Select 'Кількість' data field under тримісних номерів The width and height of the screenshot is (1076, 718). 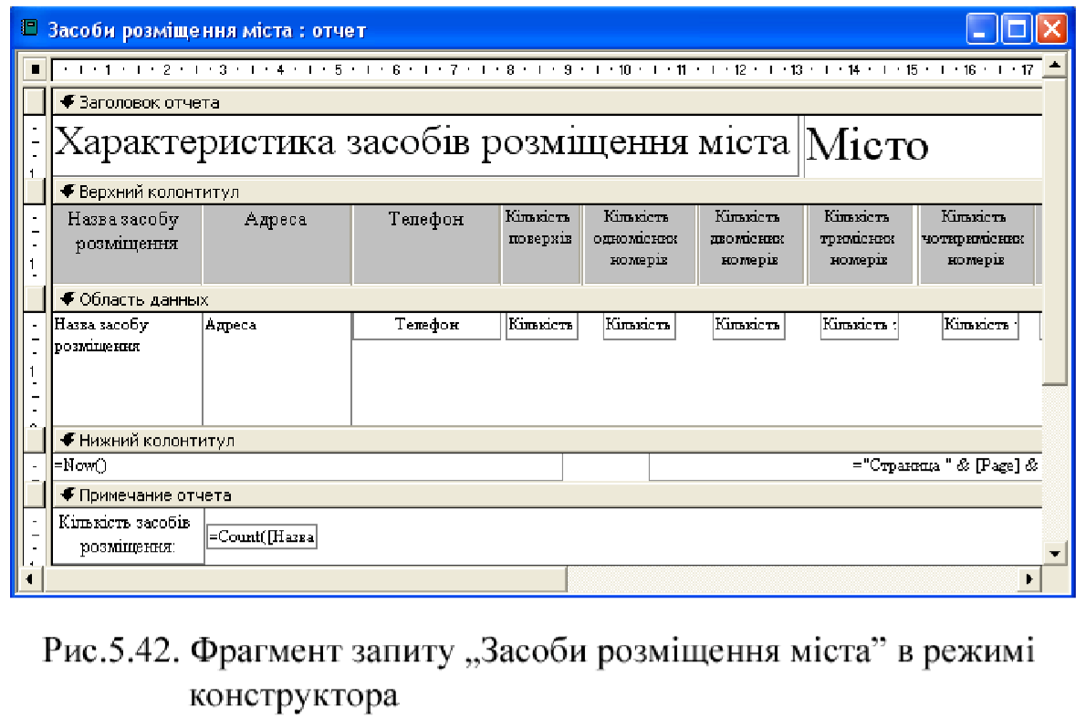coord(860,326)
